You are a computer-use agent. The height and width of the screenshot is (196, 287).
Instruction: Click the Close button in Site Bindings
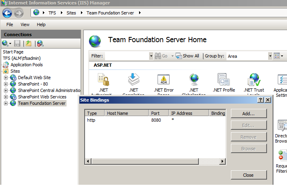pos(249,175)
